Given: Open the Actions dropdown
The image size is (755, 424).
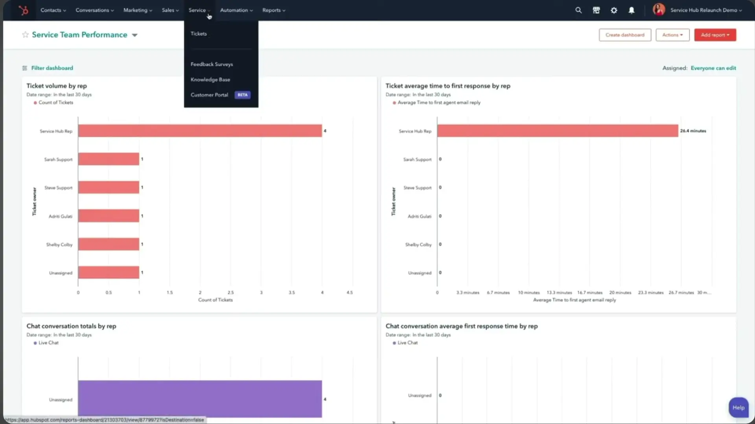Looking at the screenshot, I should click(672, 35).
